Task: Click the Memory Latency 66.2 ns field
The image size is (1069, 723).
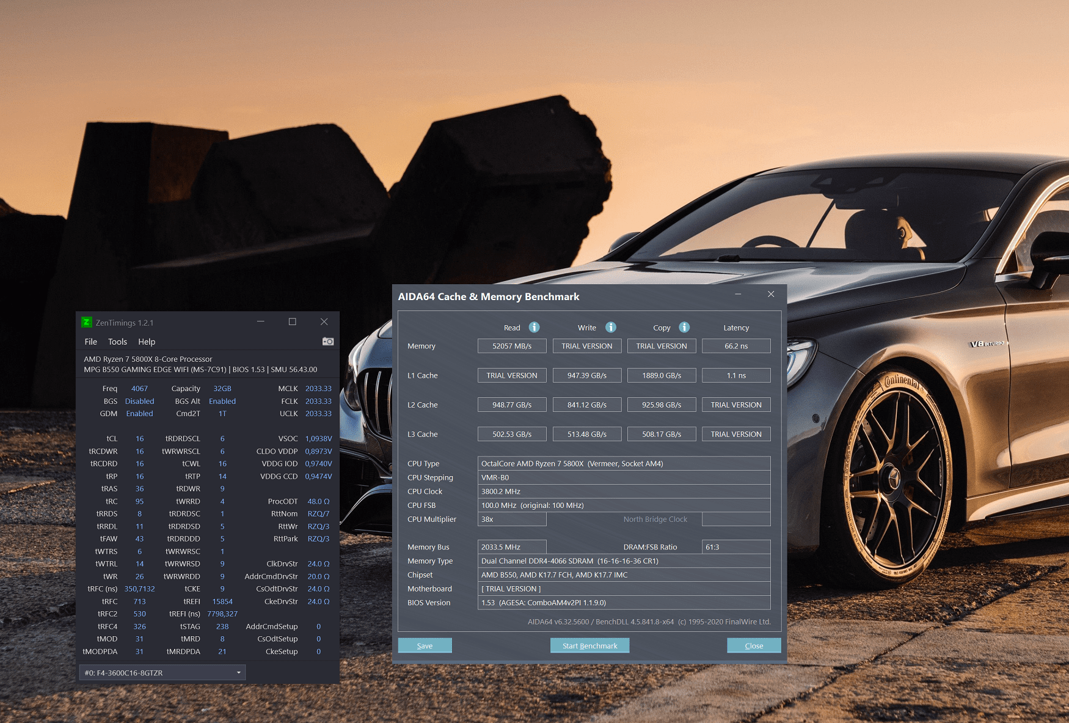Action: [736, 346]
